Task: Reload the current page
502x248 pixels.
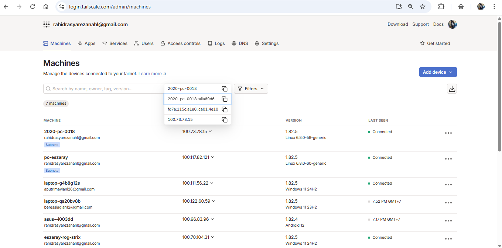Action: [33, 7]
